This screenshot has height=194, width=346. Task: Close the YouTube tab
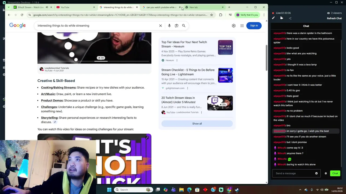(x=94, y=7)
